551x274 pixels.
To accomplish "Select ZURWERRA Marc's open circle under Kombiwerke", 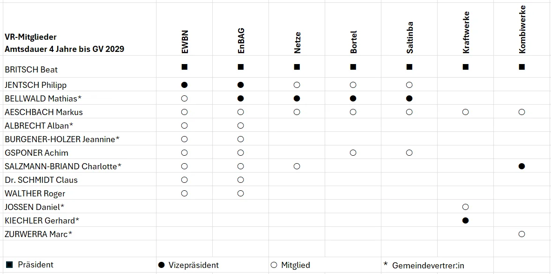I will click(x=521, y=234).
